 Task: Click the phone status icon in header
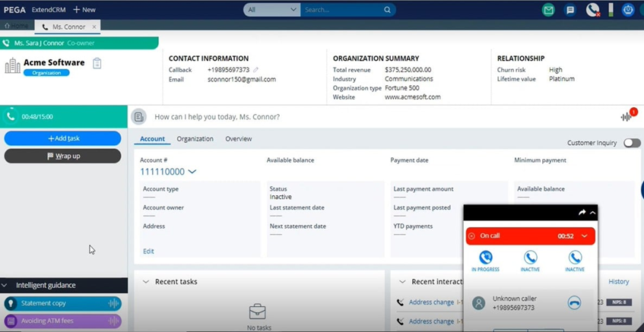(x=592, y=10)
